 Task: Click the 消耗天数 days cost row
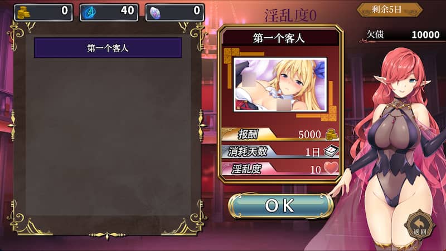coord(280,151)
